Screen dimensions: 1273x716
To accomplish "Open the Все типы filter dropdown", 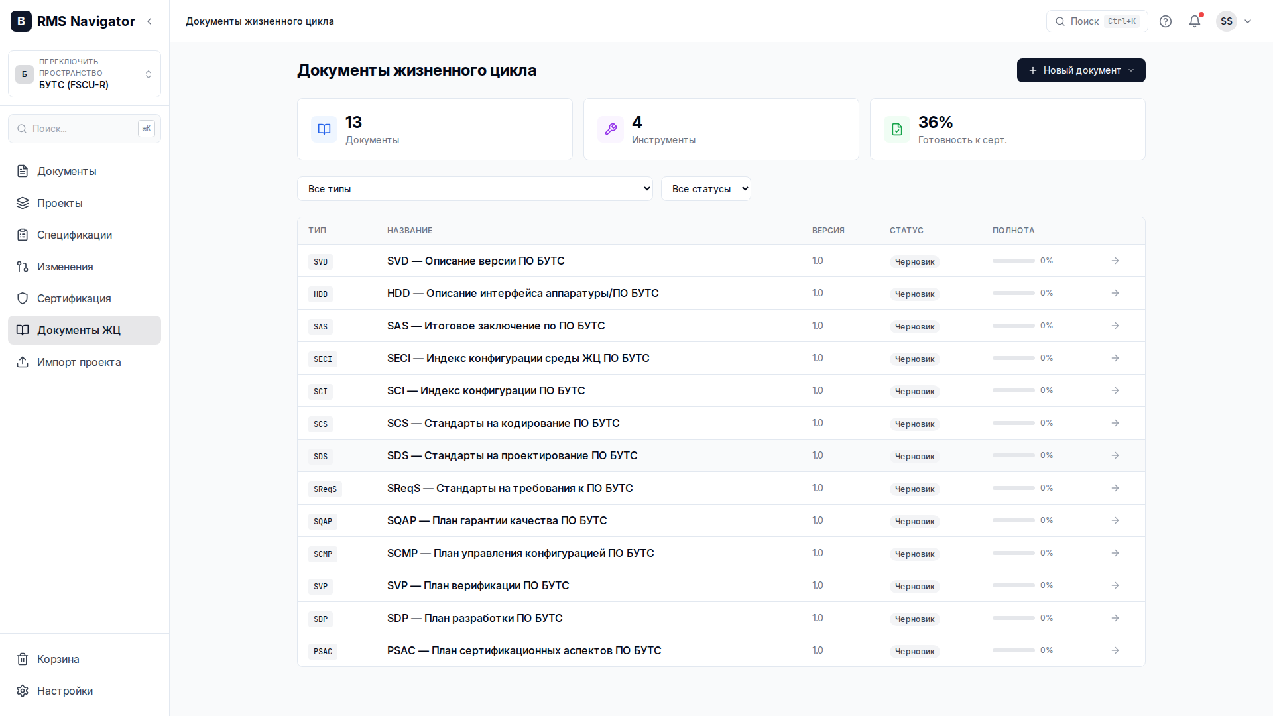I will pyautogui.click(x=475, y=189).
